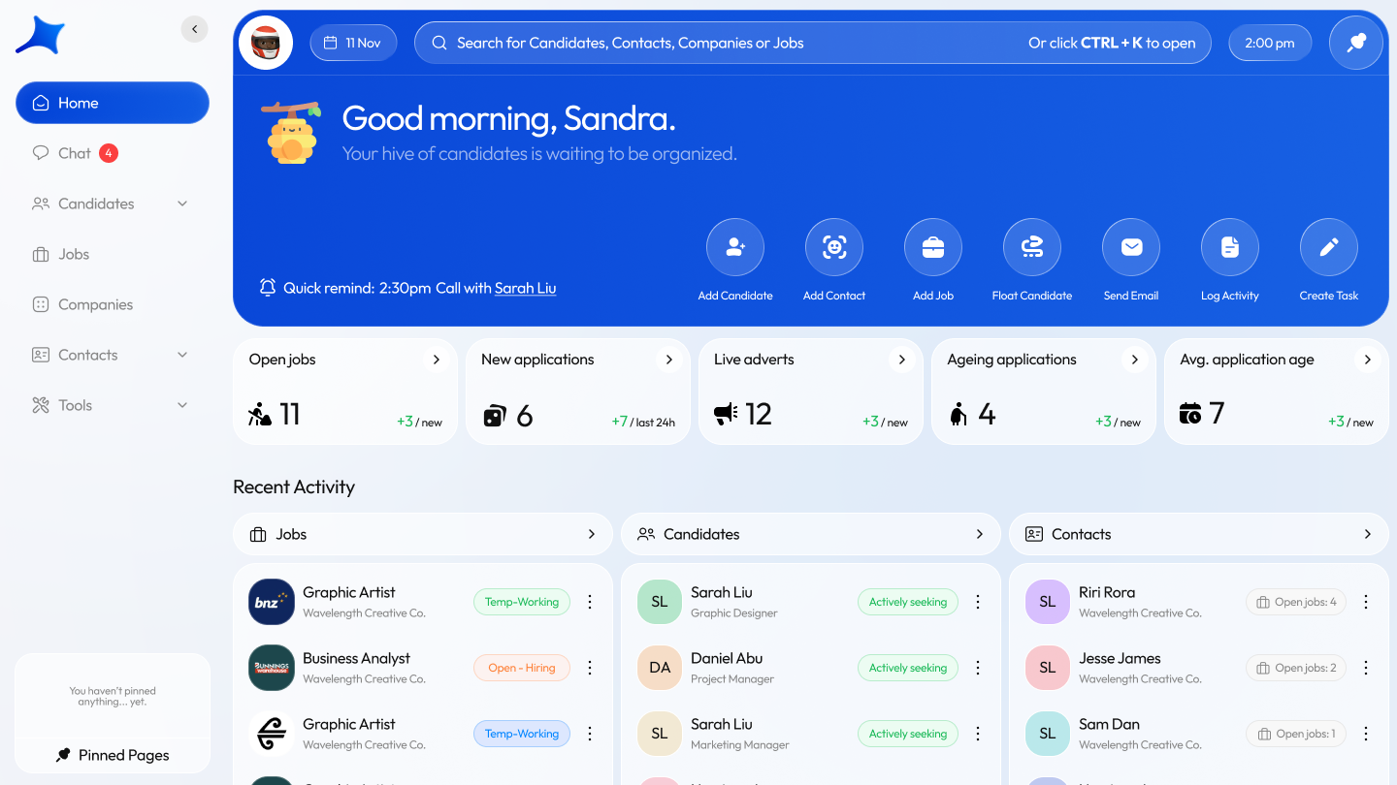Click the Add Contact icon
Screen dimensions: 1397x785
coord(834,247)
